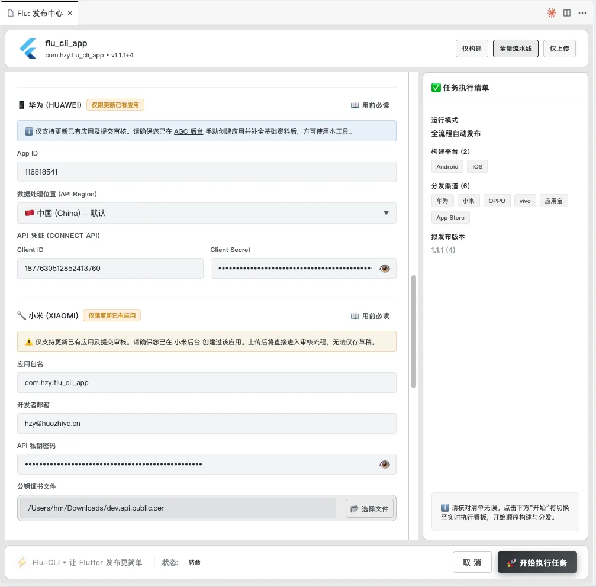Click the phone icon next to 华为 (HUAWEI)
The image size is (596, 587).
click(x=21, y=105)
